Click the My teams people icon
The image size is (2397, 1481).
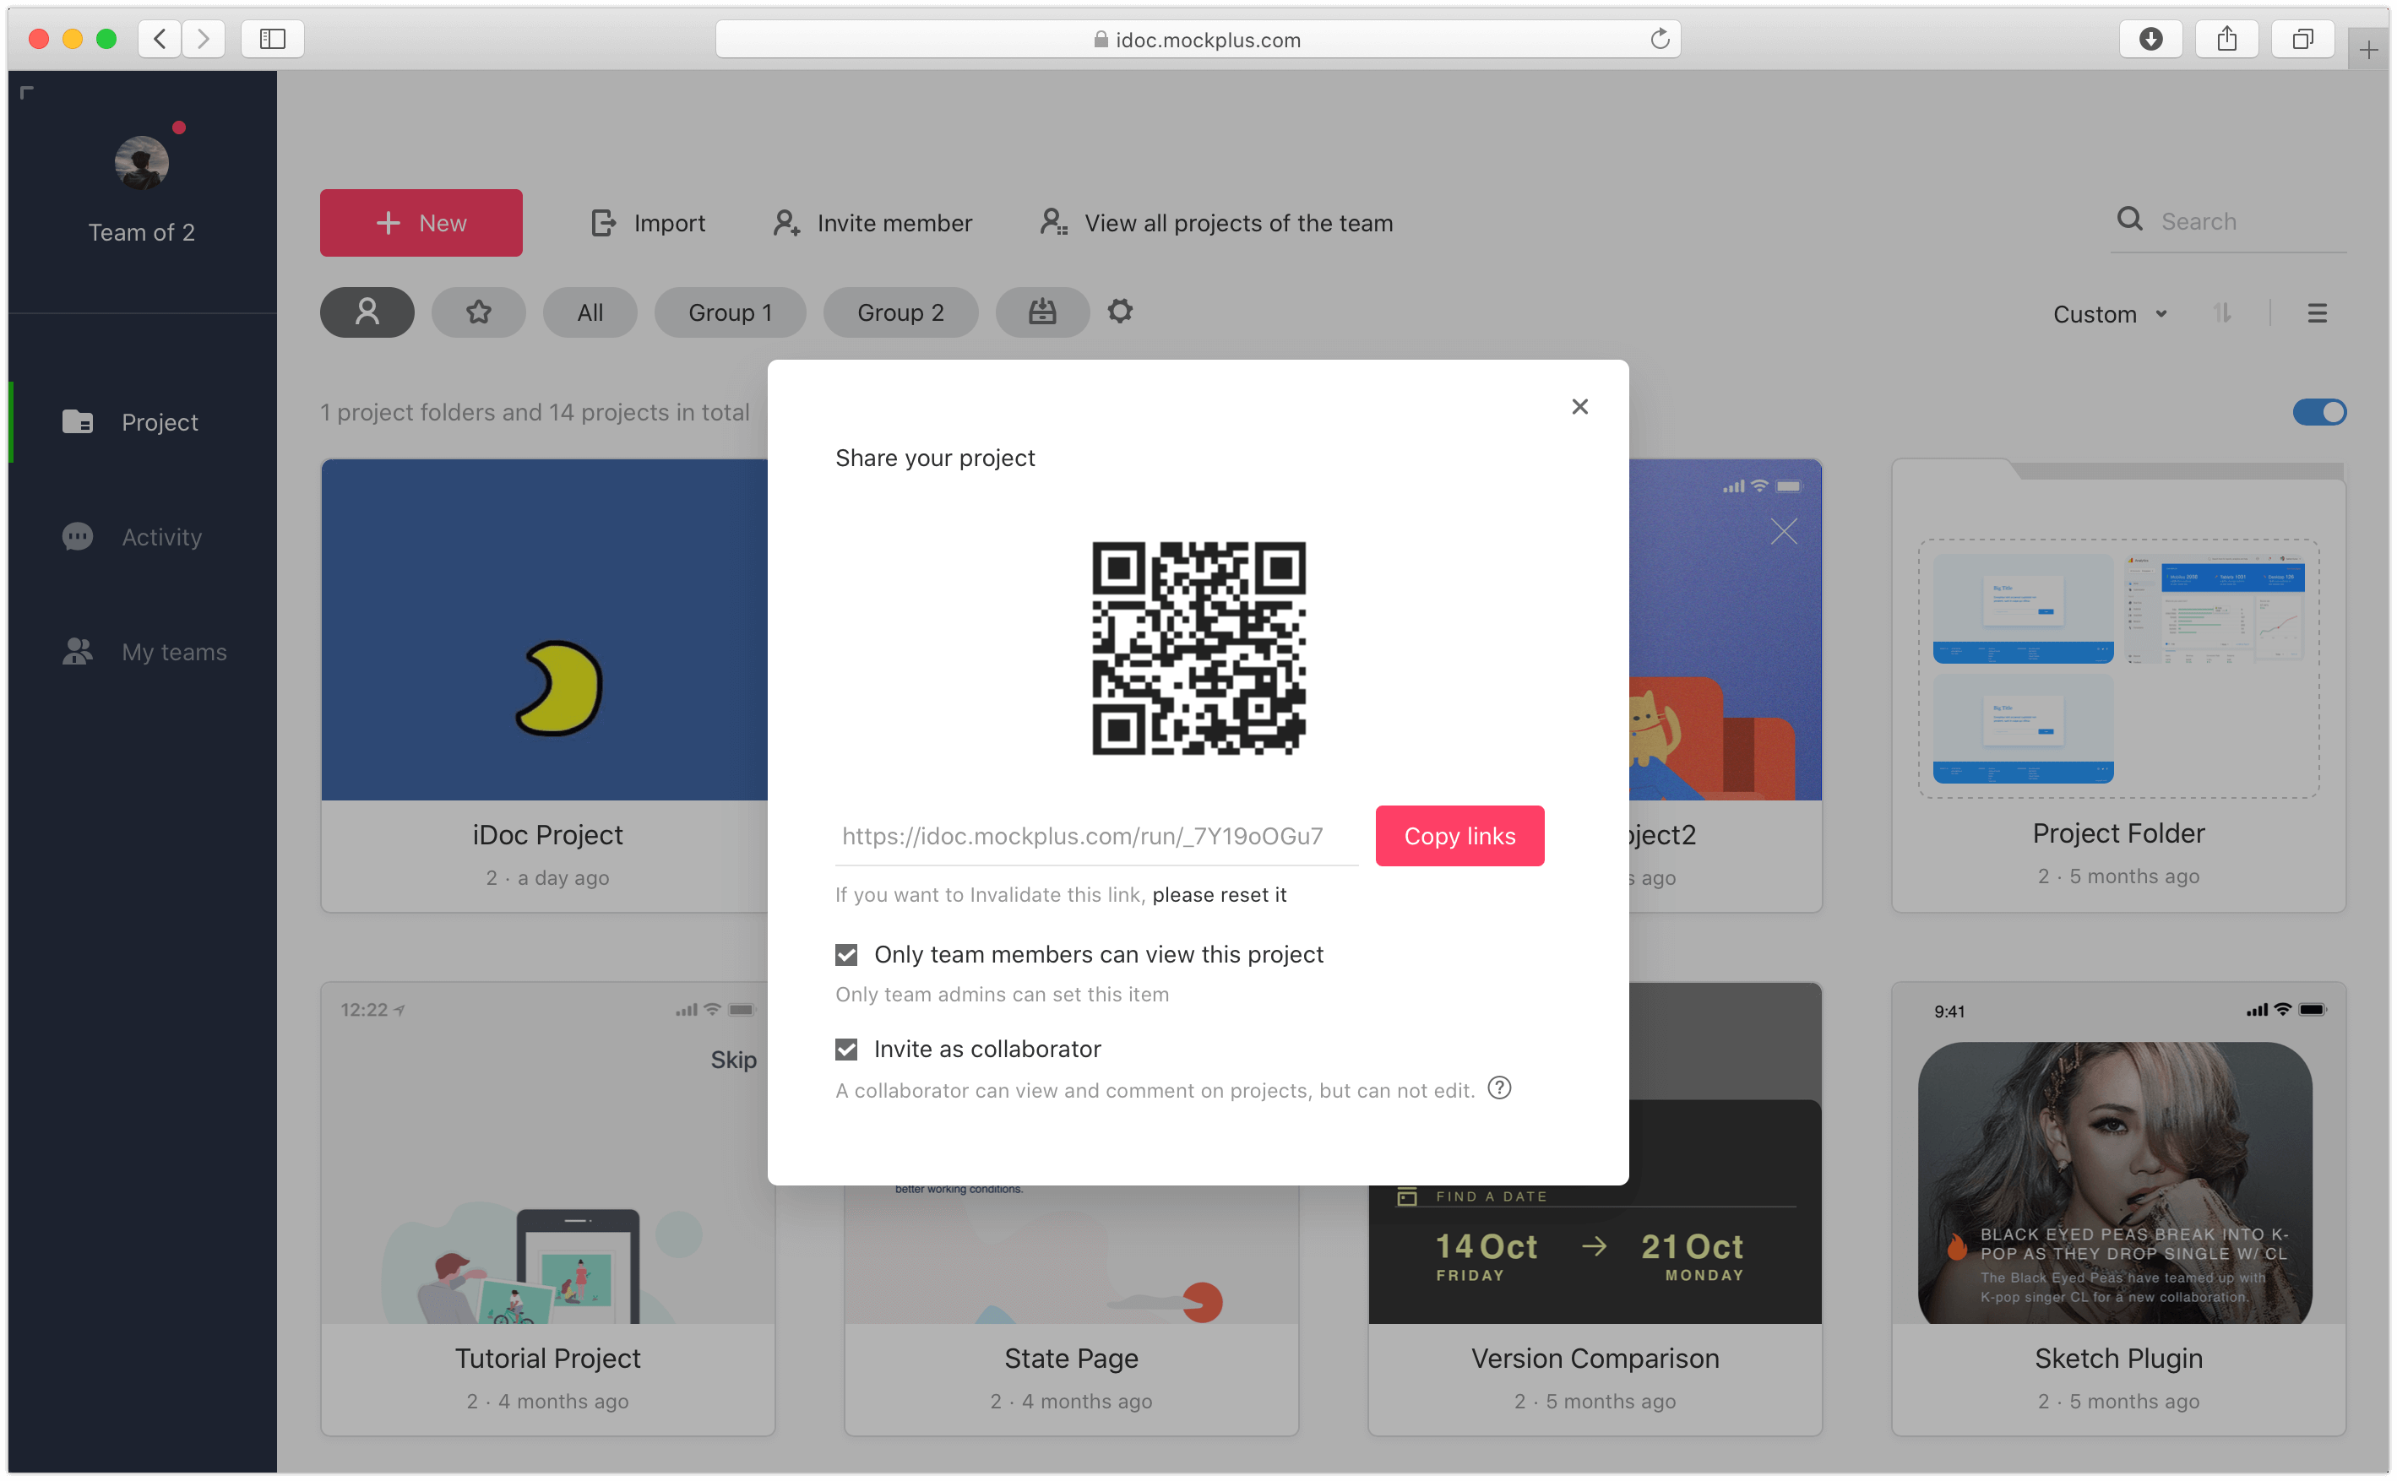coord(78,651)
